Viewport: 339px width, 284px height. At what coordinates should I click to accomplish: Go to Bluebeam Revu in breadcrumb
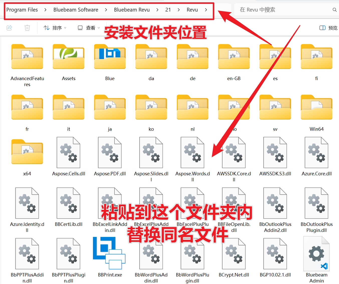point(132,10)
